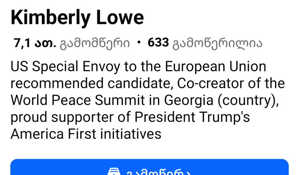Click "proud supporter" bio text
Image resolution: width=299 pixels, height=175 pixels.
62,117
